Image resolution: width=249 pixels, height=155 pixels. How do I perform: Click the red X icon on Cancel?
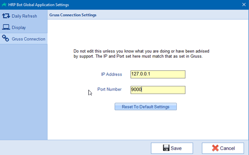point(215,148)
